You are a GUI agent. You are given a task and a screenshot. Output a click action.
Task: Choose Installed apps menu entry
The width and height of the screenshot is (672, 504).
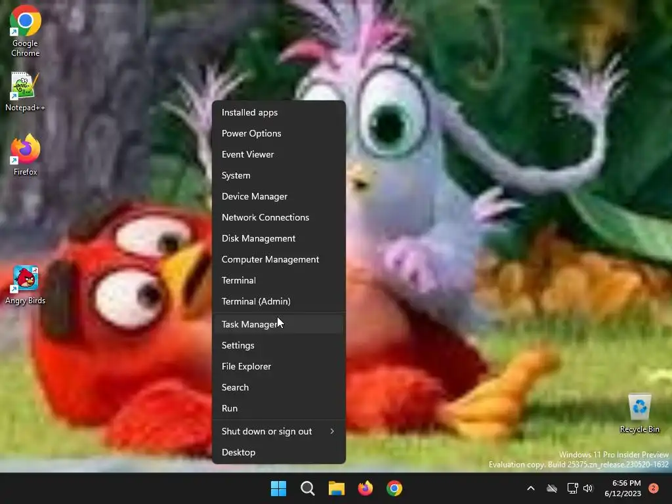278,112
